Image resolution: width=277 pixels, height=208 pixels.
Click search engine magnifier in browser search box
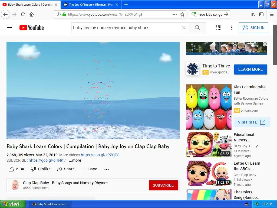pos(194,14)
